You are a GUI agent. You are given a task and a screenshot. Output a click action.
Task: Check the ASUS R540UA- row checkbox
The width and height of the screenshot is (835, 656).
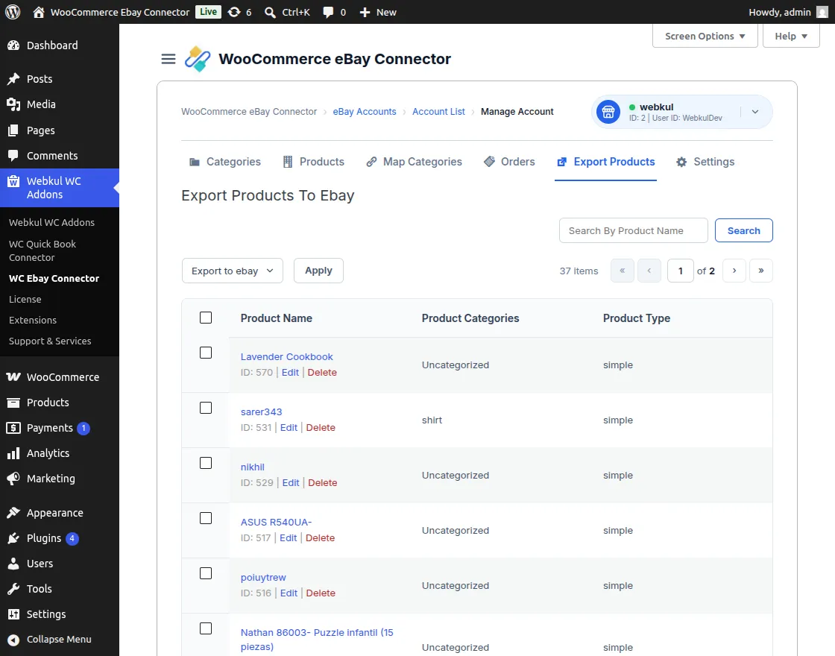tap(206, 518)
